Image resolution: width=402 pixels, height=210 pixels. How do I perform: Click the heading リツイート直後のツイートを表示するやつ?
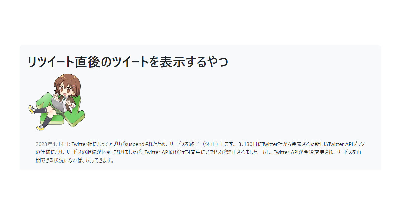tap(128, 62)
